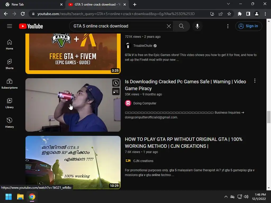
Task: Click CJN creations channel avatar
Action: [x=128, y=161]
